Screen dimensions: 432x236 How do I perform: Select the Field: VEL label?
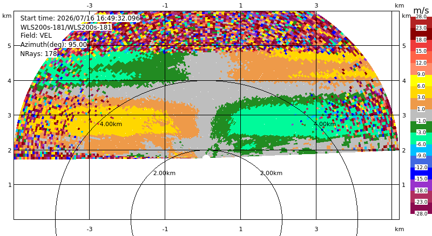tap(36, 36)
